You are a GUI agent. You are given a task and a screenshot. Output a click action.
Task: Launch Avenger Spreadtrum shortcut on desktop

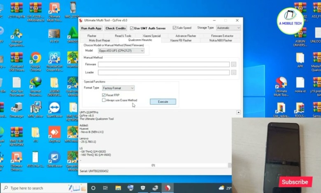click(x=17, y=37)
